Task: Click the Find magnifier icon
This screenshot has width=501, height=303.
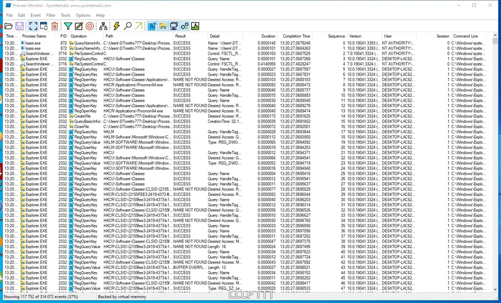Action: coord(128,26)
